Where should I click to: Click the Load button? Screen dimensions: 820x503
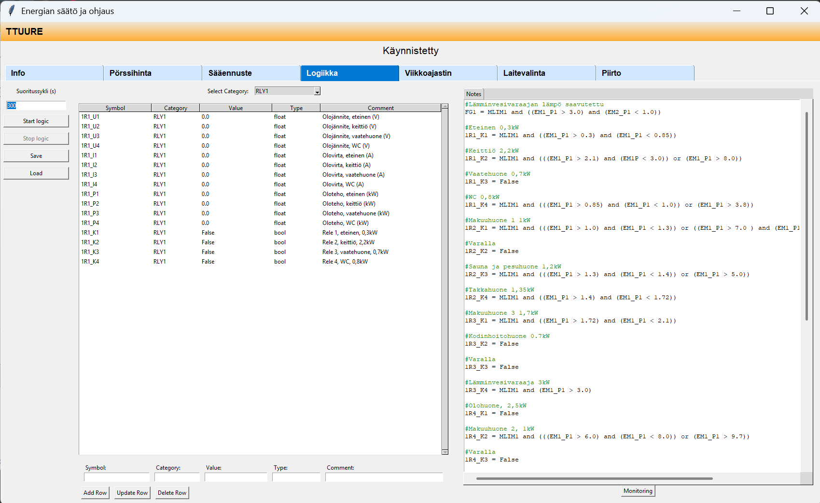coord(36,173)
